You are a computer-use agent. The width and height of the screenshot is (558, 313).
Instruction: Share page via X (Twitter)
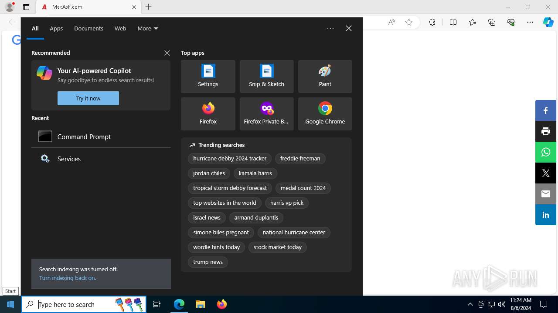coord(546,173)
